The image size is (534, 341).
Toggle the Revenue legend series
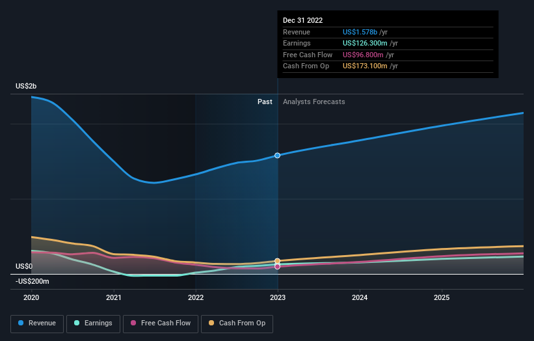(37, 323)
